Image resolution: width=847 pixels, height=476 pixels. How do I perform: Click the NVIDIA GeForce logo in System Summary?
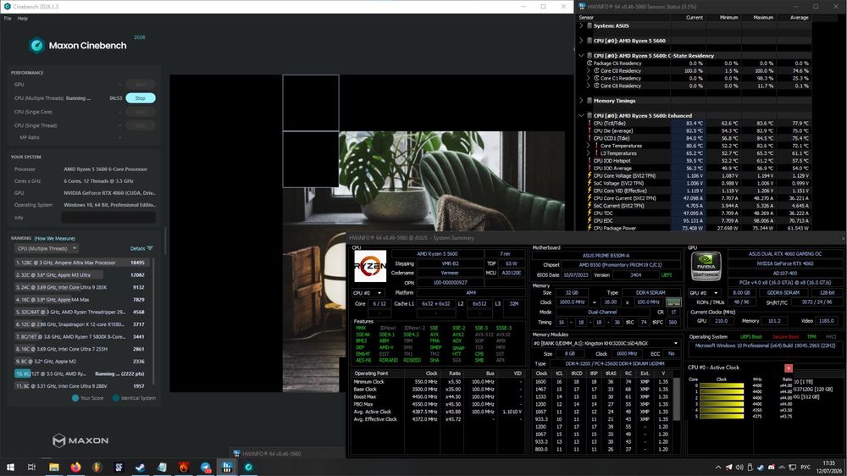click(x=706, y=266)
